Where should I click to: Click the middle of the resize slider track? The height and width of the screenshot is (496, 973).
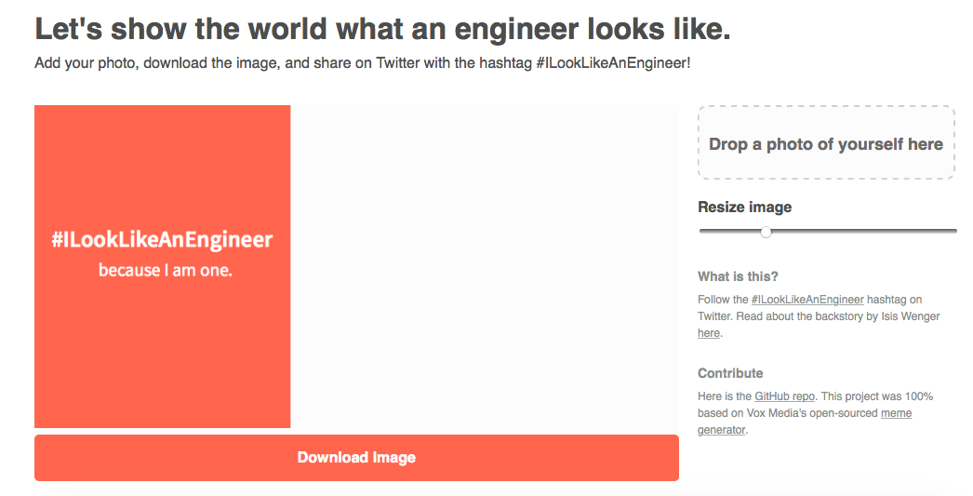click(828, 231)
